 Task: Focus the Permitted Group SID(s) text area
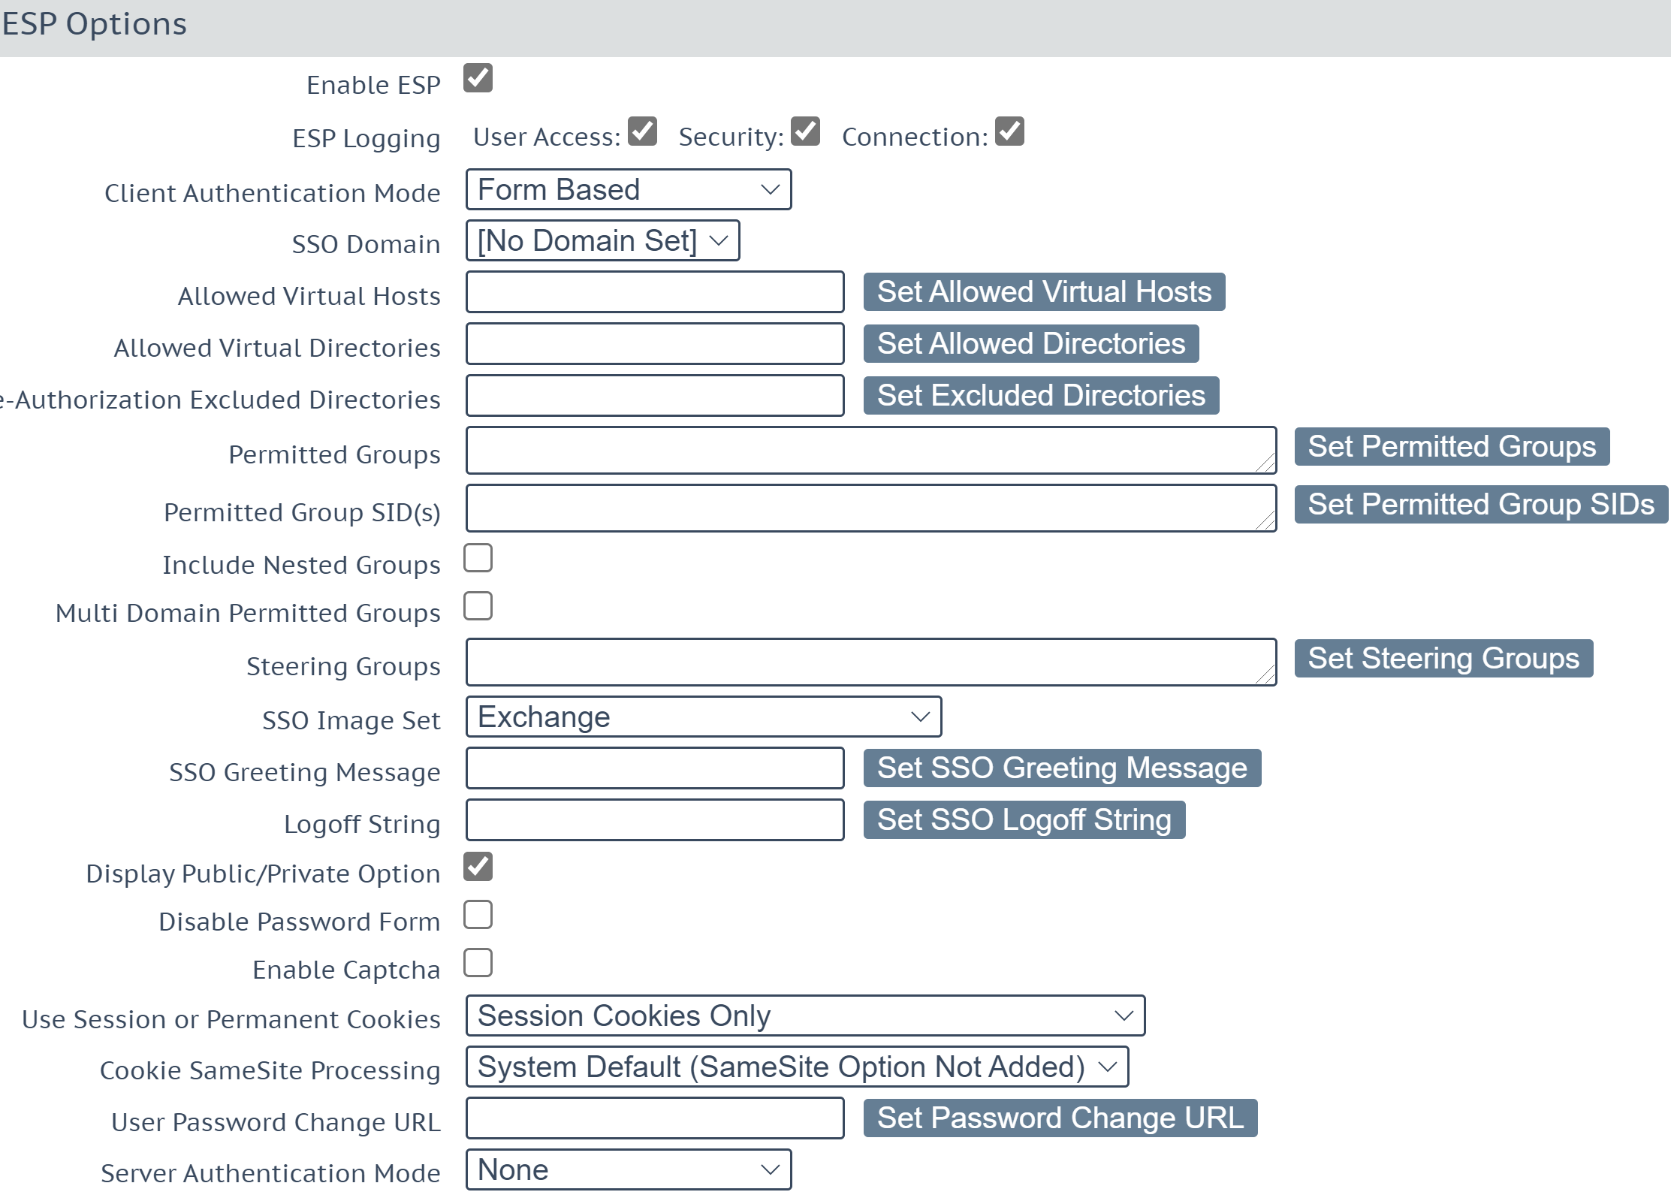pos(871,508)
